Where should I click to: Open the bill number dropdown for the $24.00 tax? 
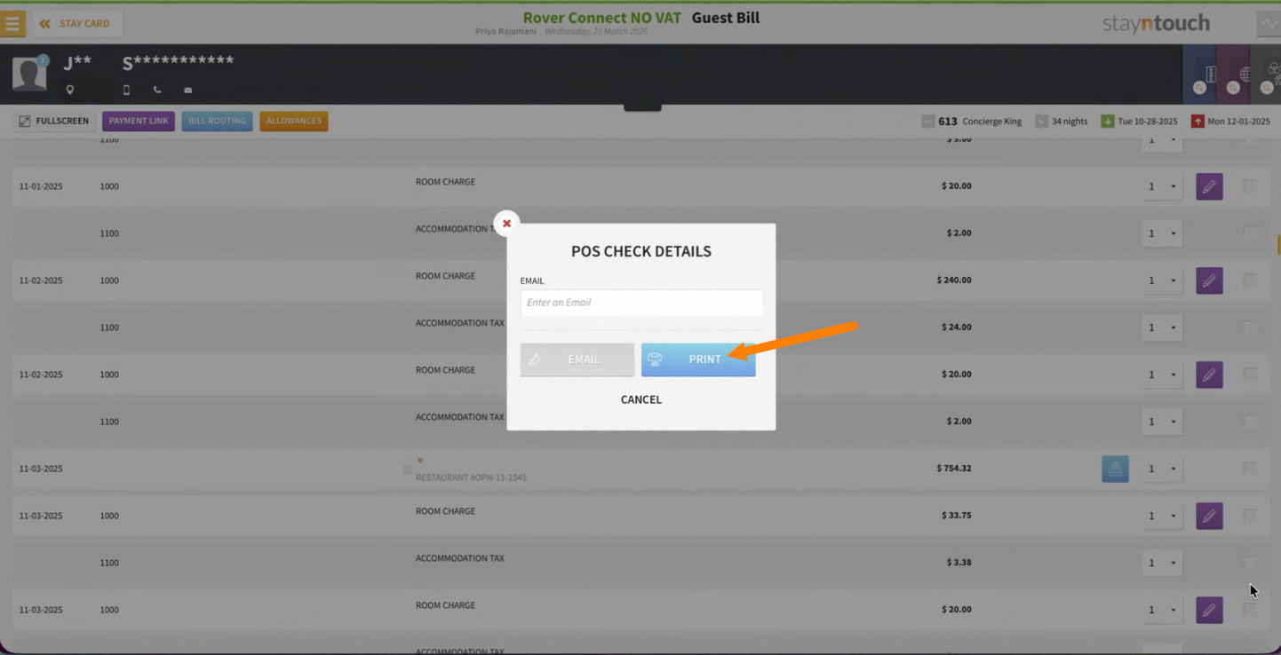[x=1162, y=327]
